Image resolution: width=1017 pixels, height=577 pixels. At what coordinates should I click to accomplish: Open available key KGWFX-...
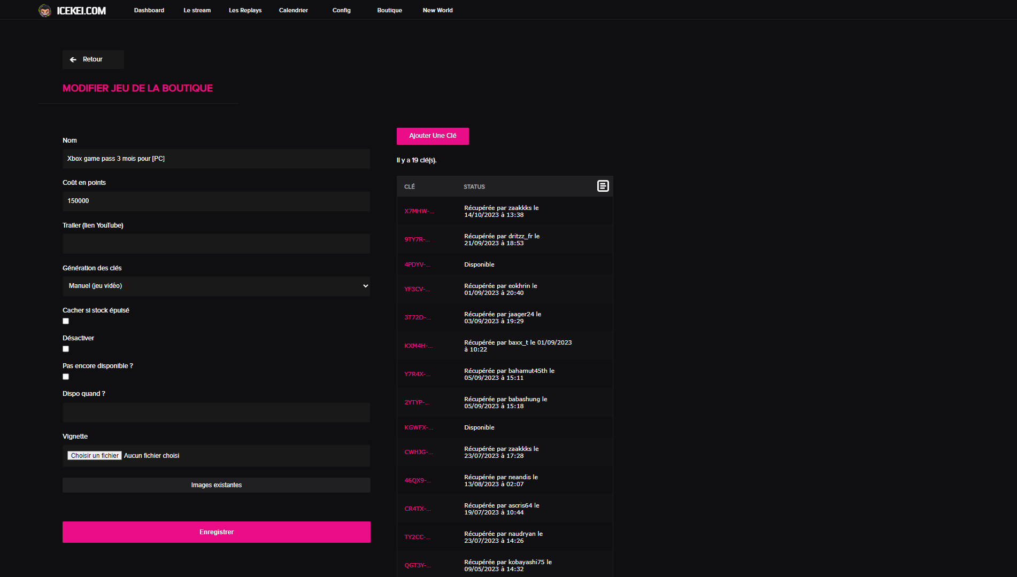click(419, 427)
